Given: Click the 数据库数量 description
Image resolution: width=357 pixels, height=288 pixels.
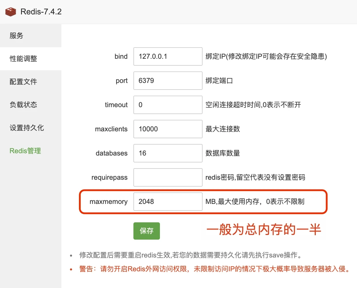Looking at the screenshot, I should [x=222, y=153].
